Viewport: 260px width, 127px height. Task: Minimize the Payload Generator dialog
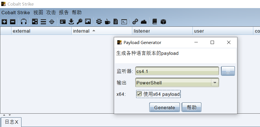[196, 42]
